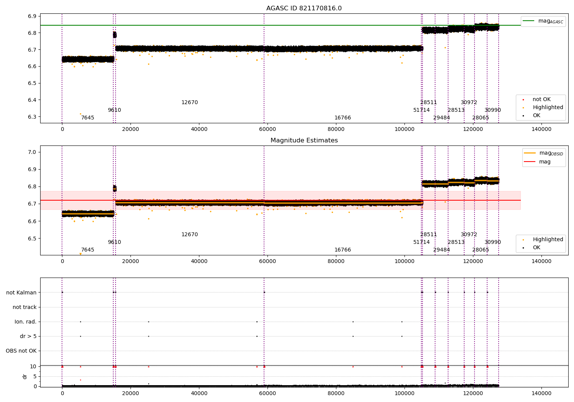Click obsid label 12670 in AGASC ID plot

190,103
